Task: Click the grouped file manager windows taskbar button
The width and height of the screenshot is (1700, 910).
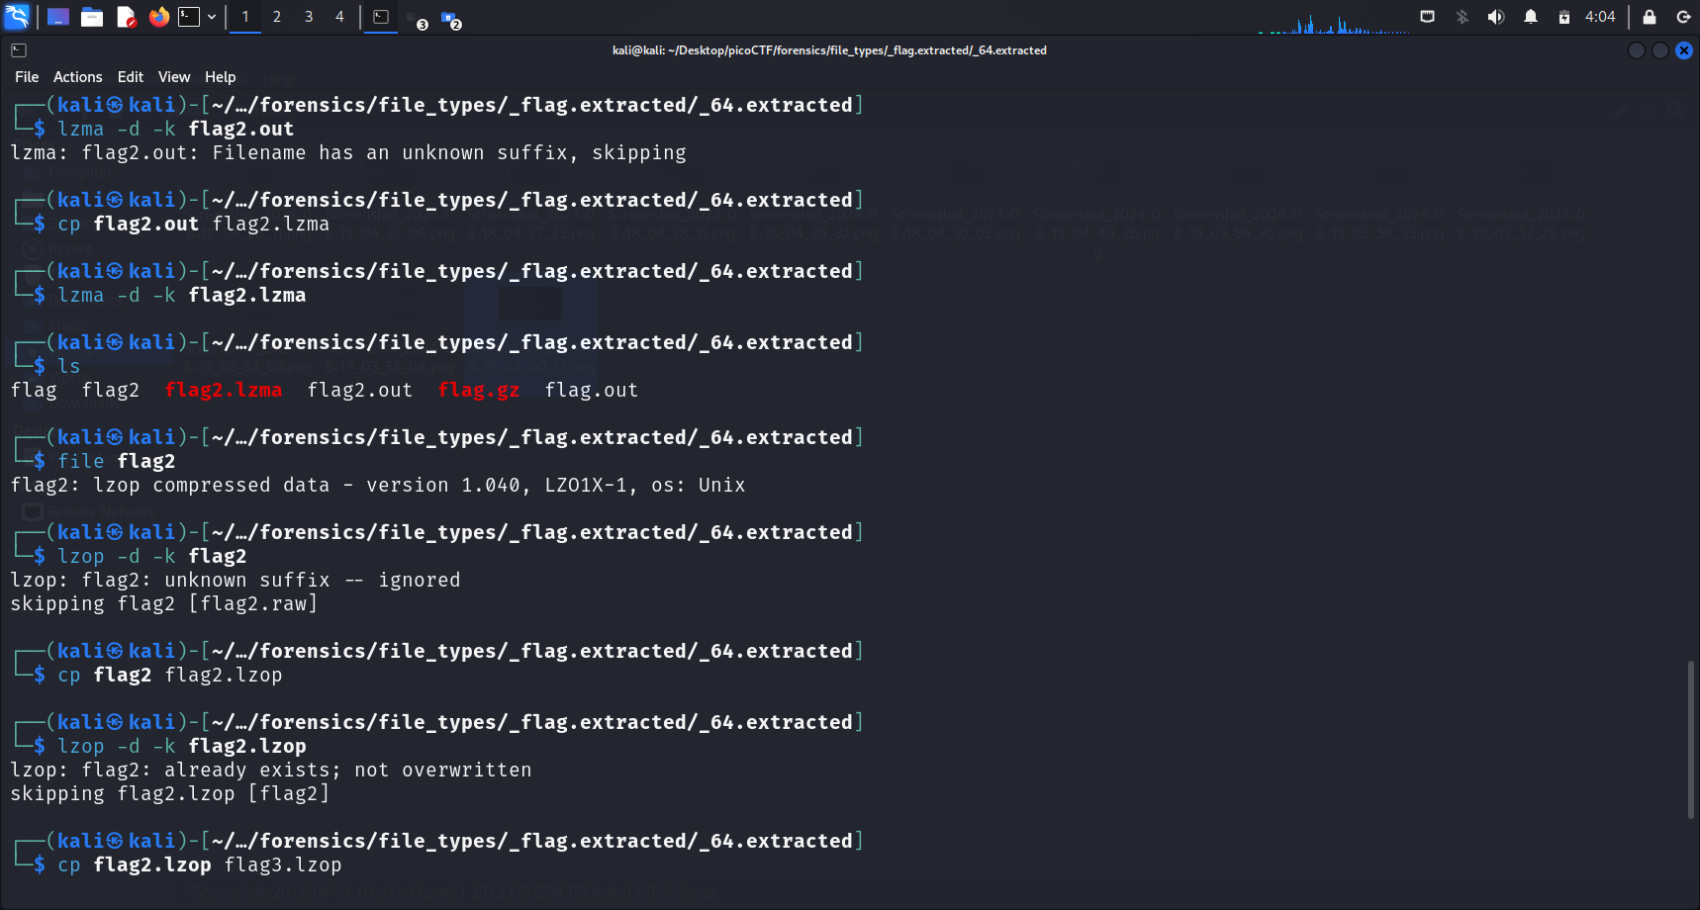Action: pos(450,19)
